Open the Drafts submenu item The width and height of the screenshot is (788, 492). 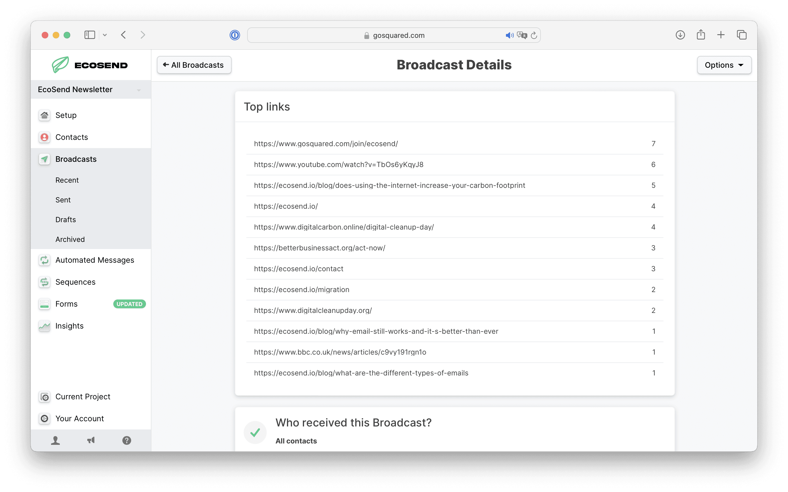65,220
